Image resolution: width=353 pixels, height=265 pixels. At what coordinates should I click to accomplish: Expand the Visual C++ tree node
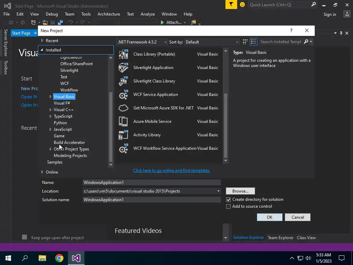50,110
